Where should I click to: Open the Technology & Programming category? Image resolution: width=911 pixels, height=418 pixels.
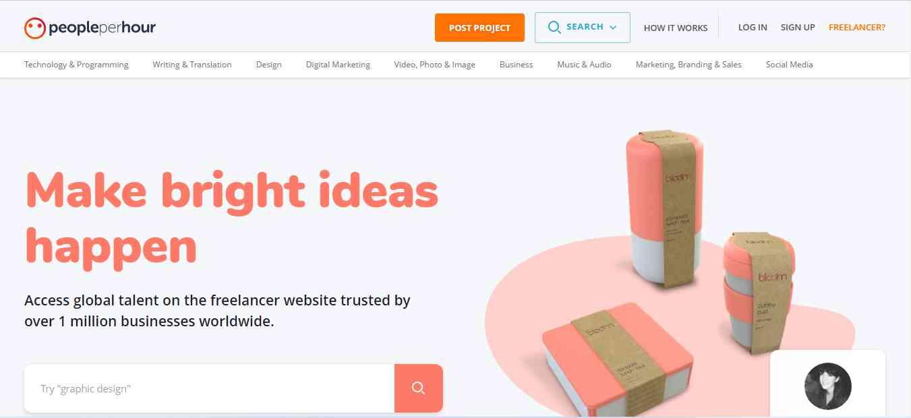point(76,65)
